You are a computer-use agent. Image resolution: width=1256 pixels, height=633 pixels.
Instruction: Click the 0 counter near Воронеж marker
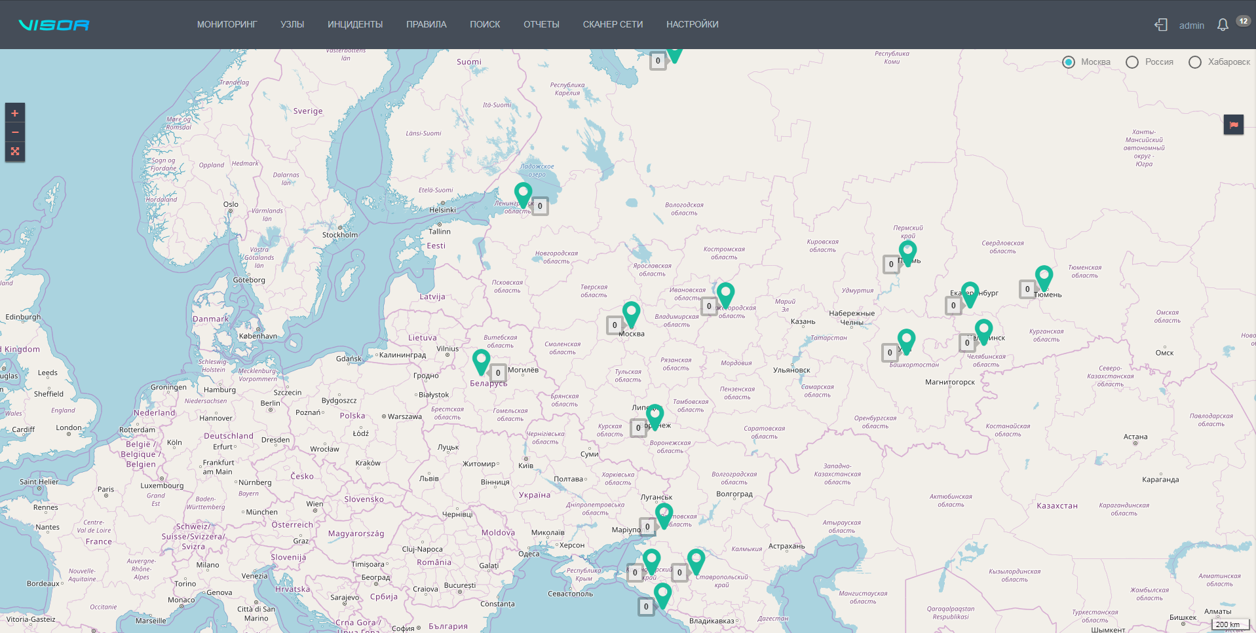(638, 428)
